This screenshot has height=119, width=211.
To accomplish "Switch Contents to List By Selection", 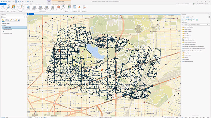I will point(8,20).
